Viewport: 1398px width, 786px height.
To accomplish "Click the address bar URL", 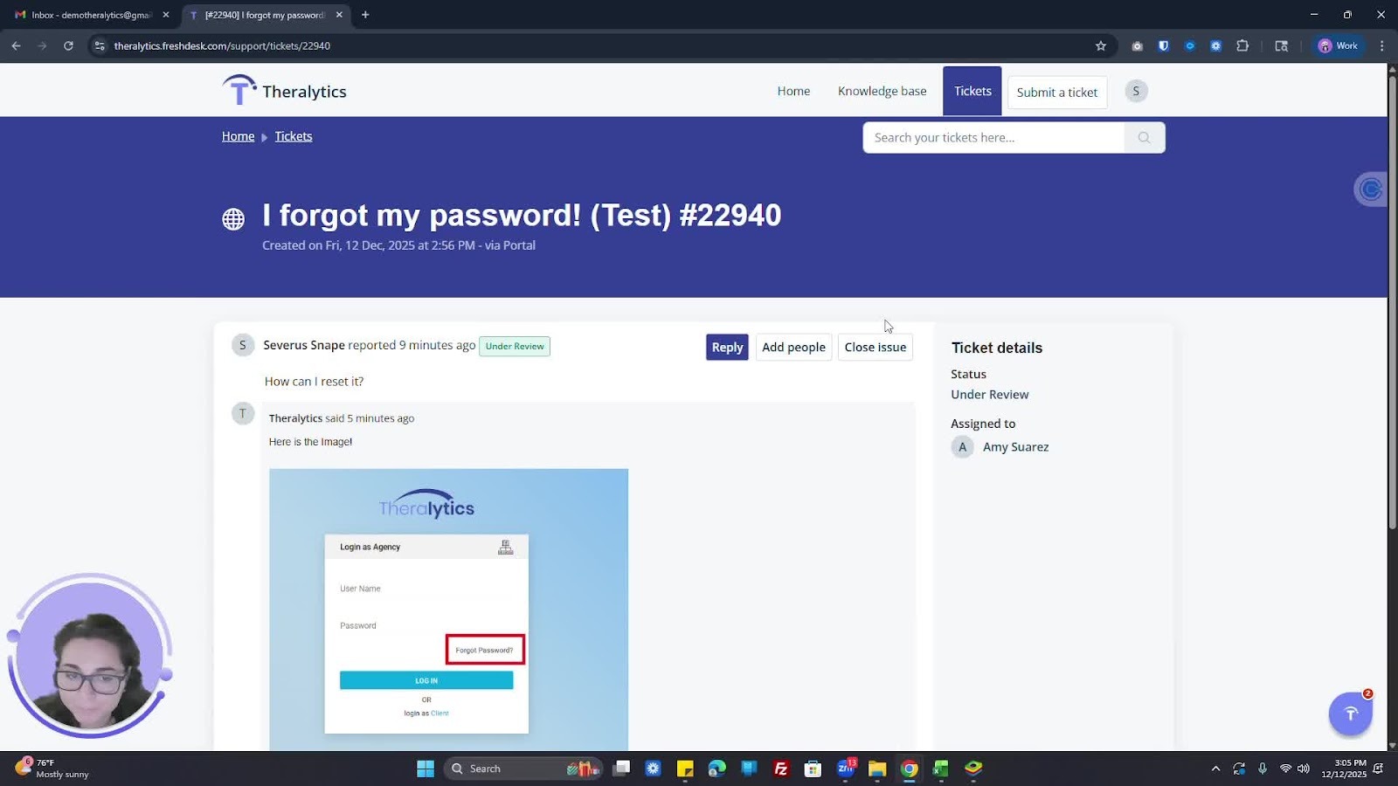I will click(222, 45).
